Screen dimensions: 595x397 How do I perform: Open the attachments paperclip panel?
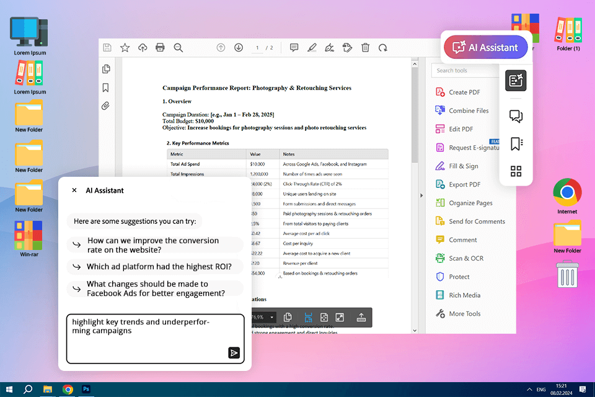point(105,106)
